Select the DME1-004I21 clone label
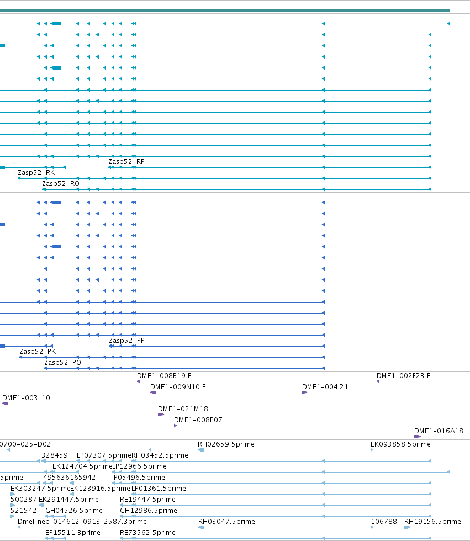 tap(325, 387)
